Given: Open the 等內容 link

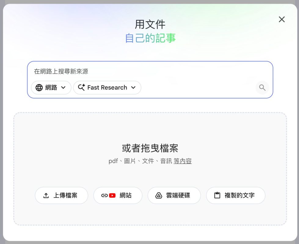Looking at the screenshot, I should click(183, 161).
